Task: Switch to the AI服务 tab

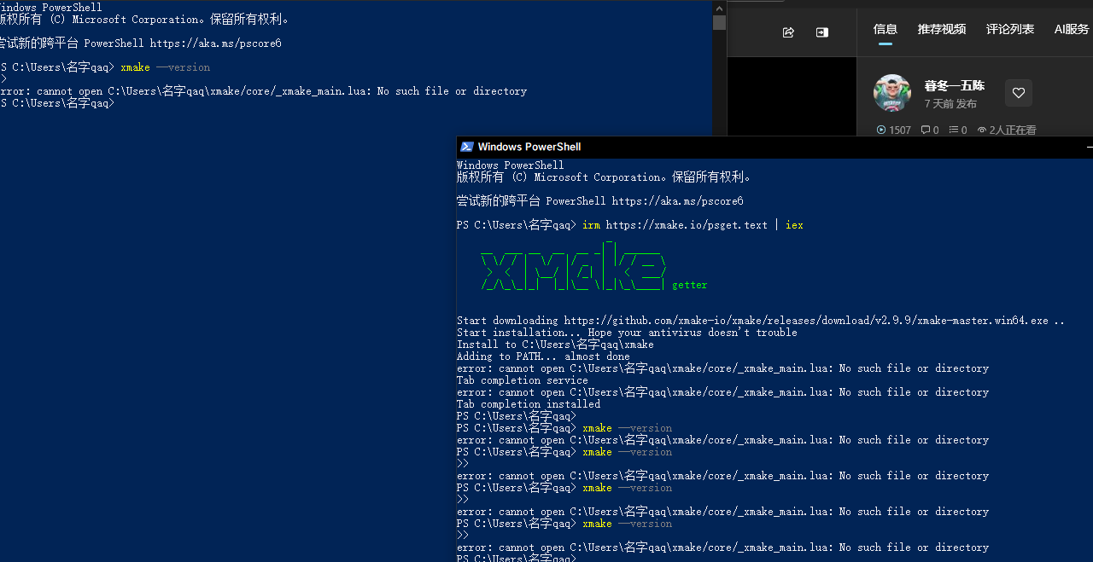Action: pos(1072,29)
